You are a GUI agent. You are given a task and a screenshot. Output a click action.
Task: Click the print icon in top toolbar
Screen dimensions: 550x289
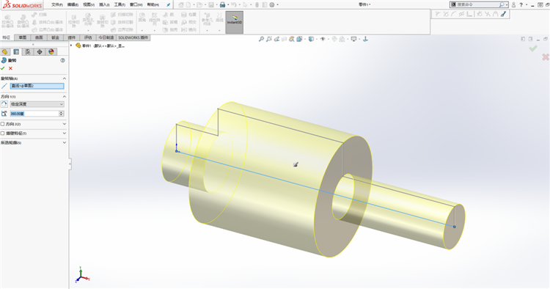pyautogui.click(x=222, y=5)
